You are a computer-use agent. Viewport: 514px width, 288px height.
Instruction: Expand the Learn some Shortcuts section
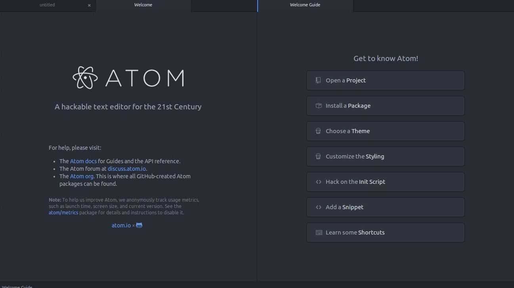385,233
